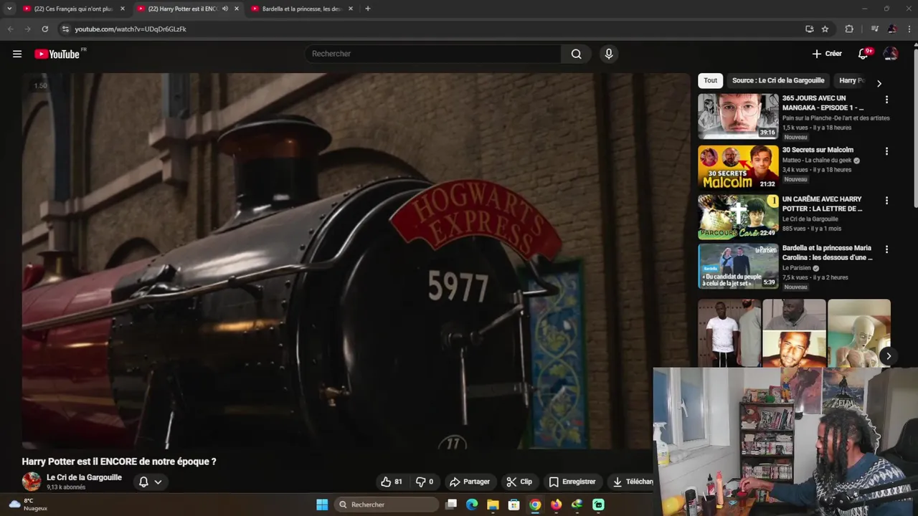The image size is (918, 516).
Task: View site information icon in the address bar
Action: (x=65, y=29)
